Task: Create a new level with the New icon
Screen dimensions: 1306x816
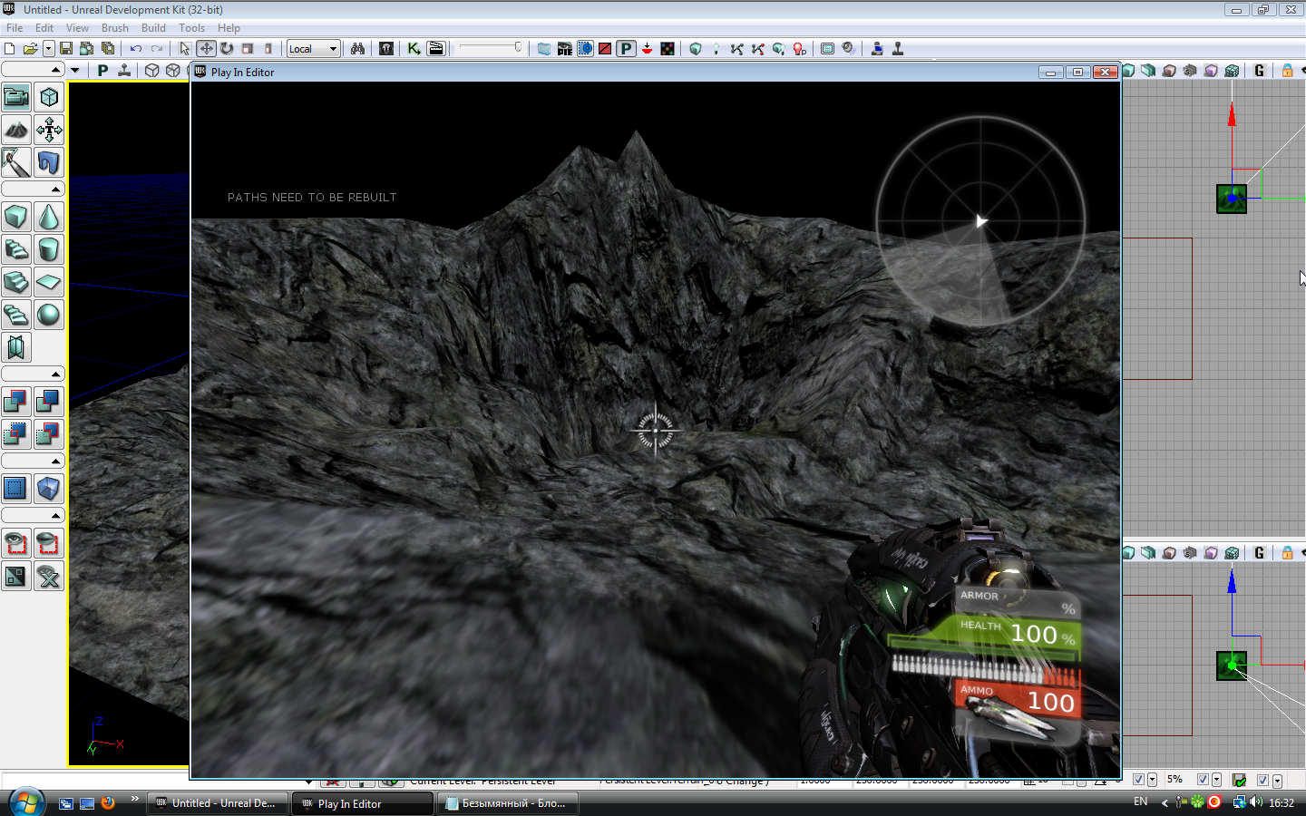Action: pyautogui.click(x=10, y=49)
